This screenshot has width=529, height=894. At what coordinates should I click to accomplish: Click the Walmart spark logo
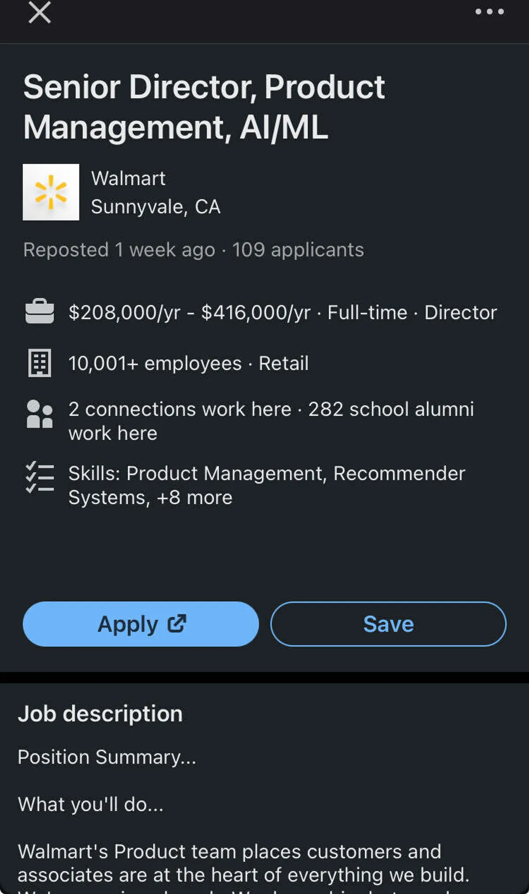tap(51, 192)
